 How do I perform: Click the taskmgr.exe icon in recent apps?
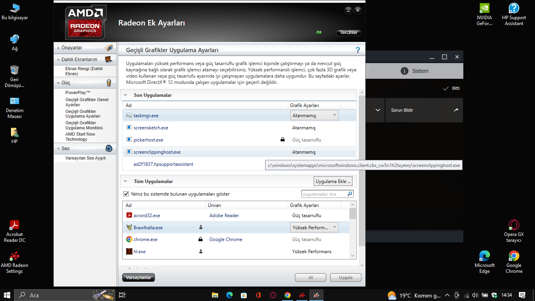[x=129, y=116]
